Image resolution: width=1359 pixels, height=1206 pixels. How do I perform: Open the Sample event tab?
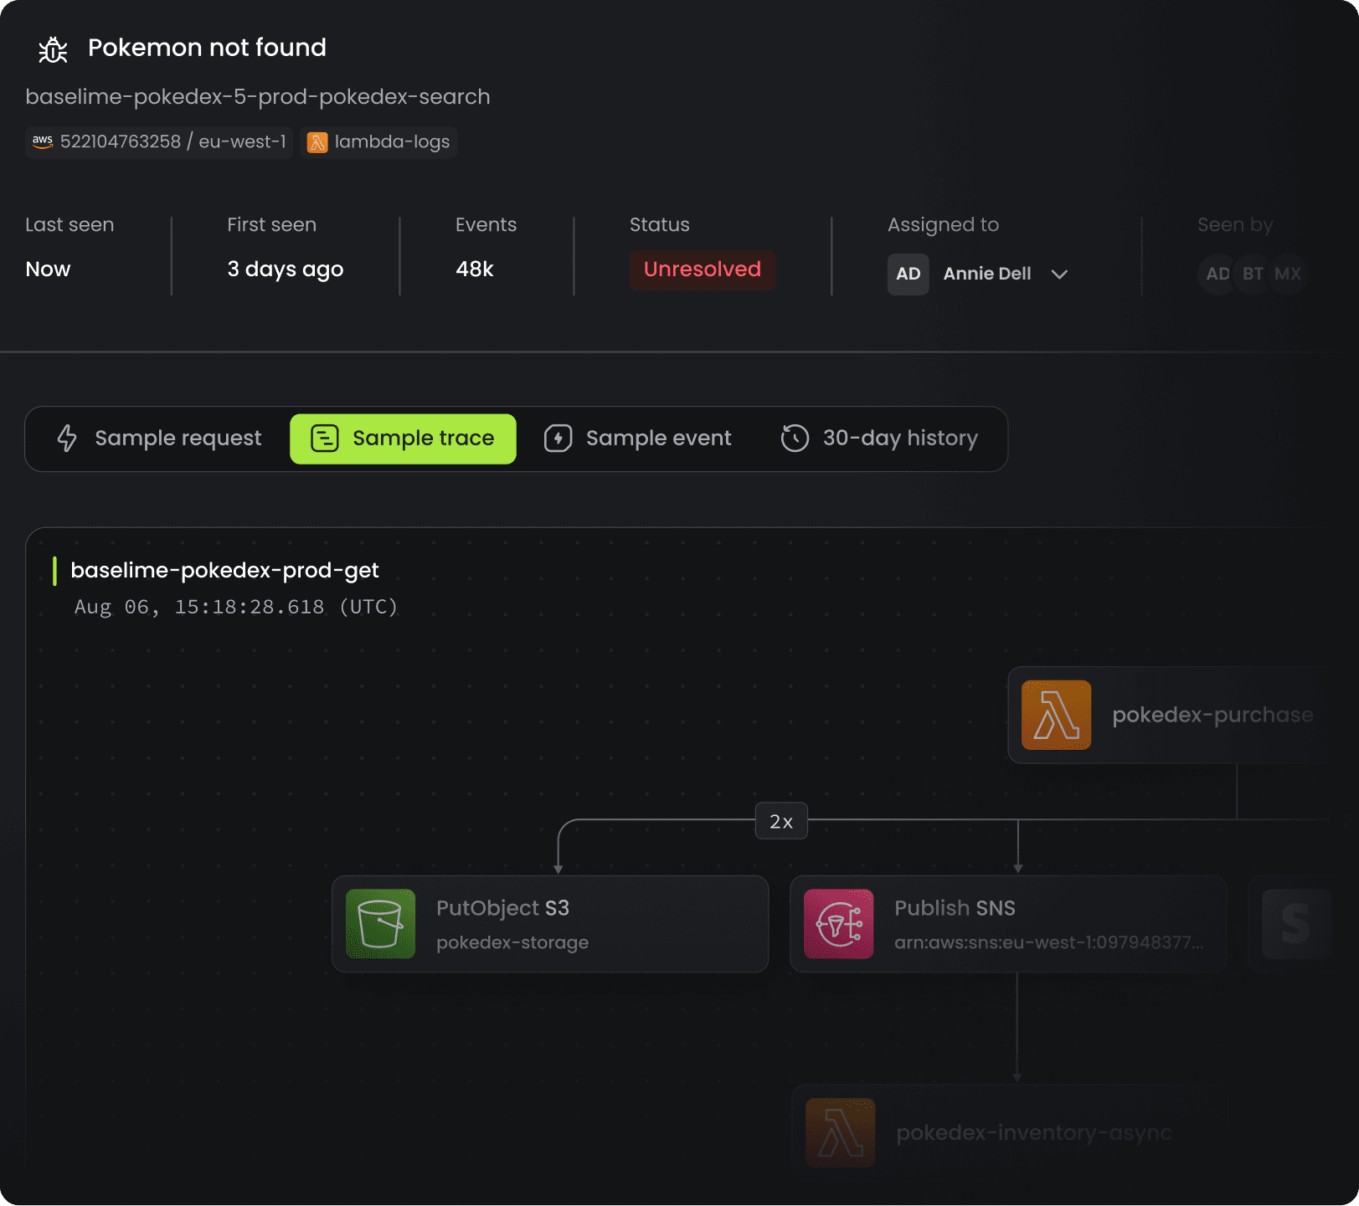tap(638, 439)
